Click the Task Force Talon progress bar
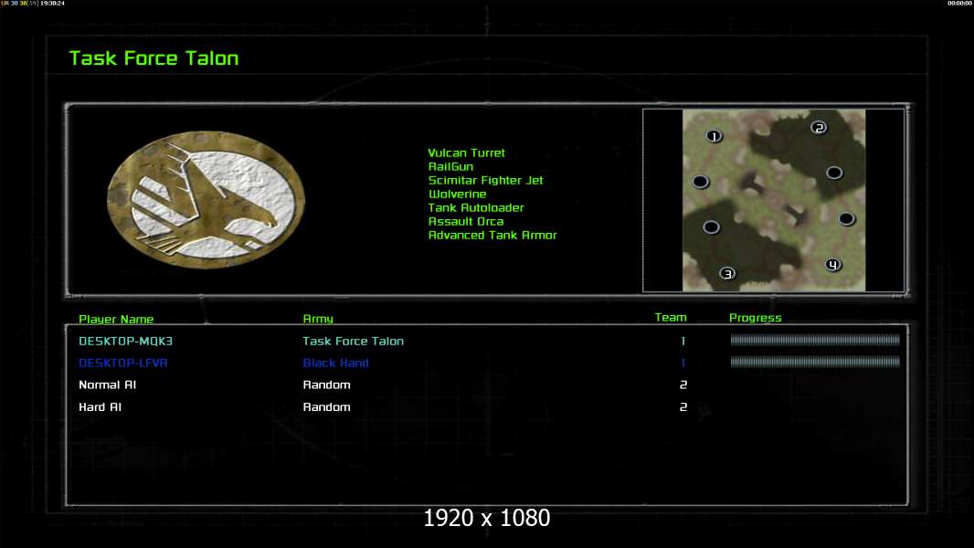The height and width of the screenshot is (548, 974). tap(814, 340)
